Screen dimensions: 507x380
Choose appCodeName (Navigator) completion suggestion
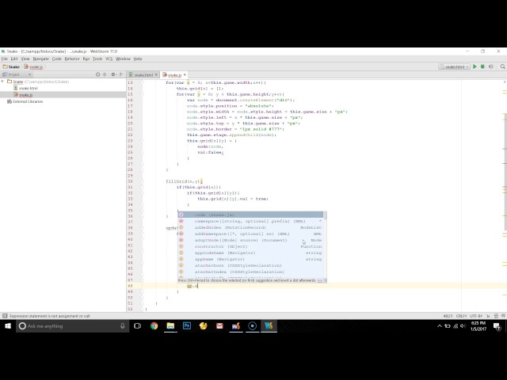coord(250,253)
